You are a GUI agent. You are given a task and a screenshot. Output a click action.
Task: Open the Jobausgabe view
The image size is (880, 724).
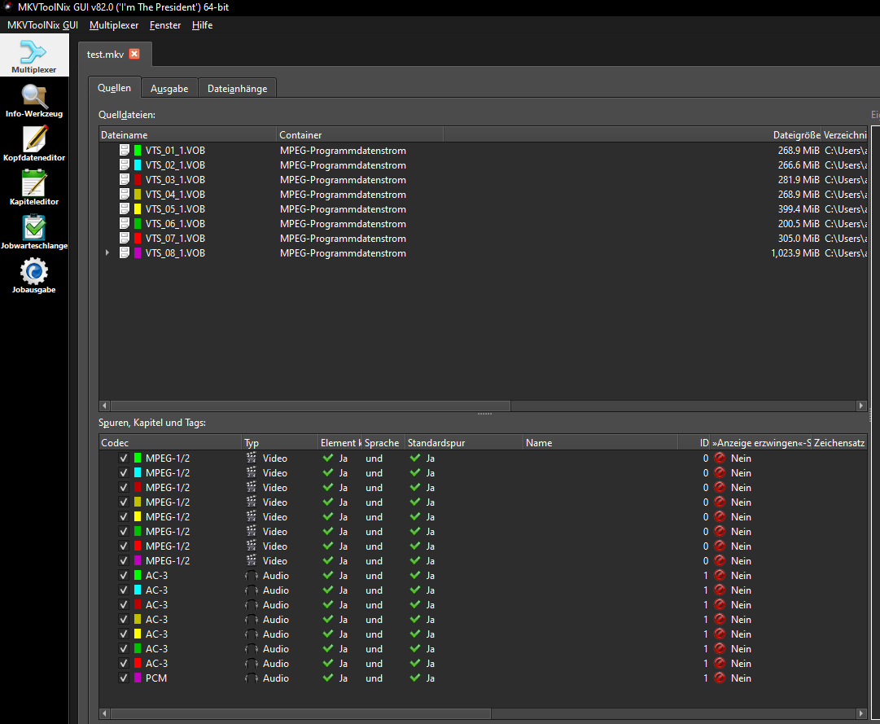click(x=34, y=275)
